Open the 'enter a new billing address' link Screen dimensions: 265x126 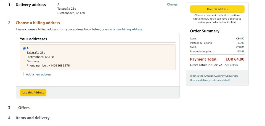(124, 29)
